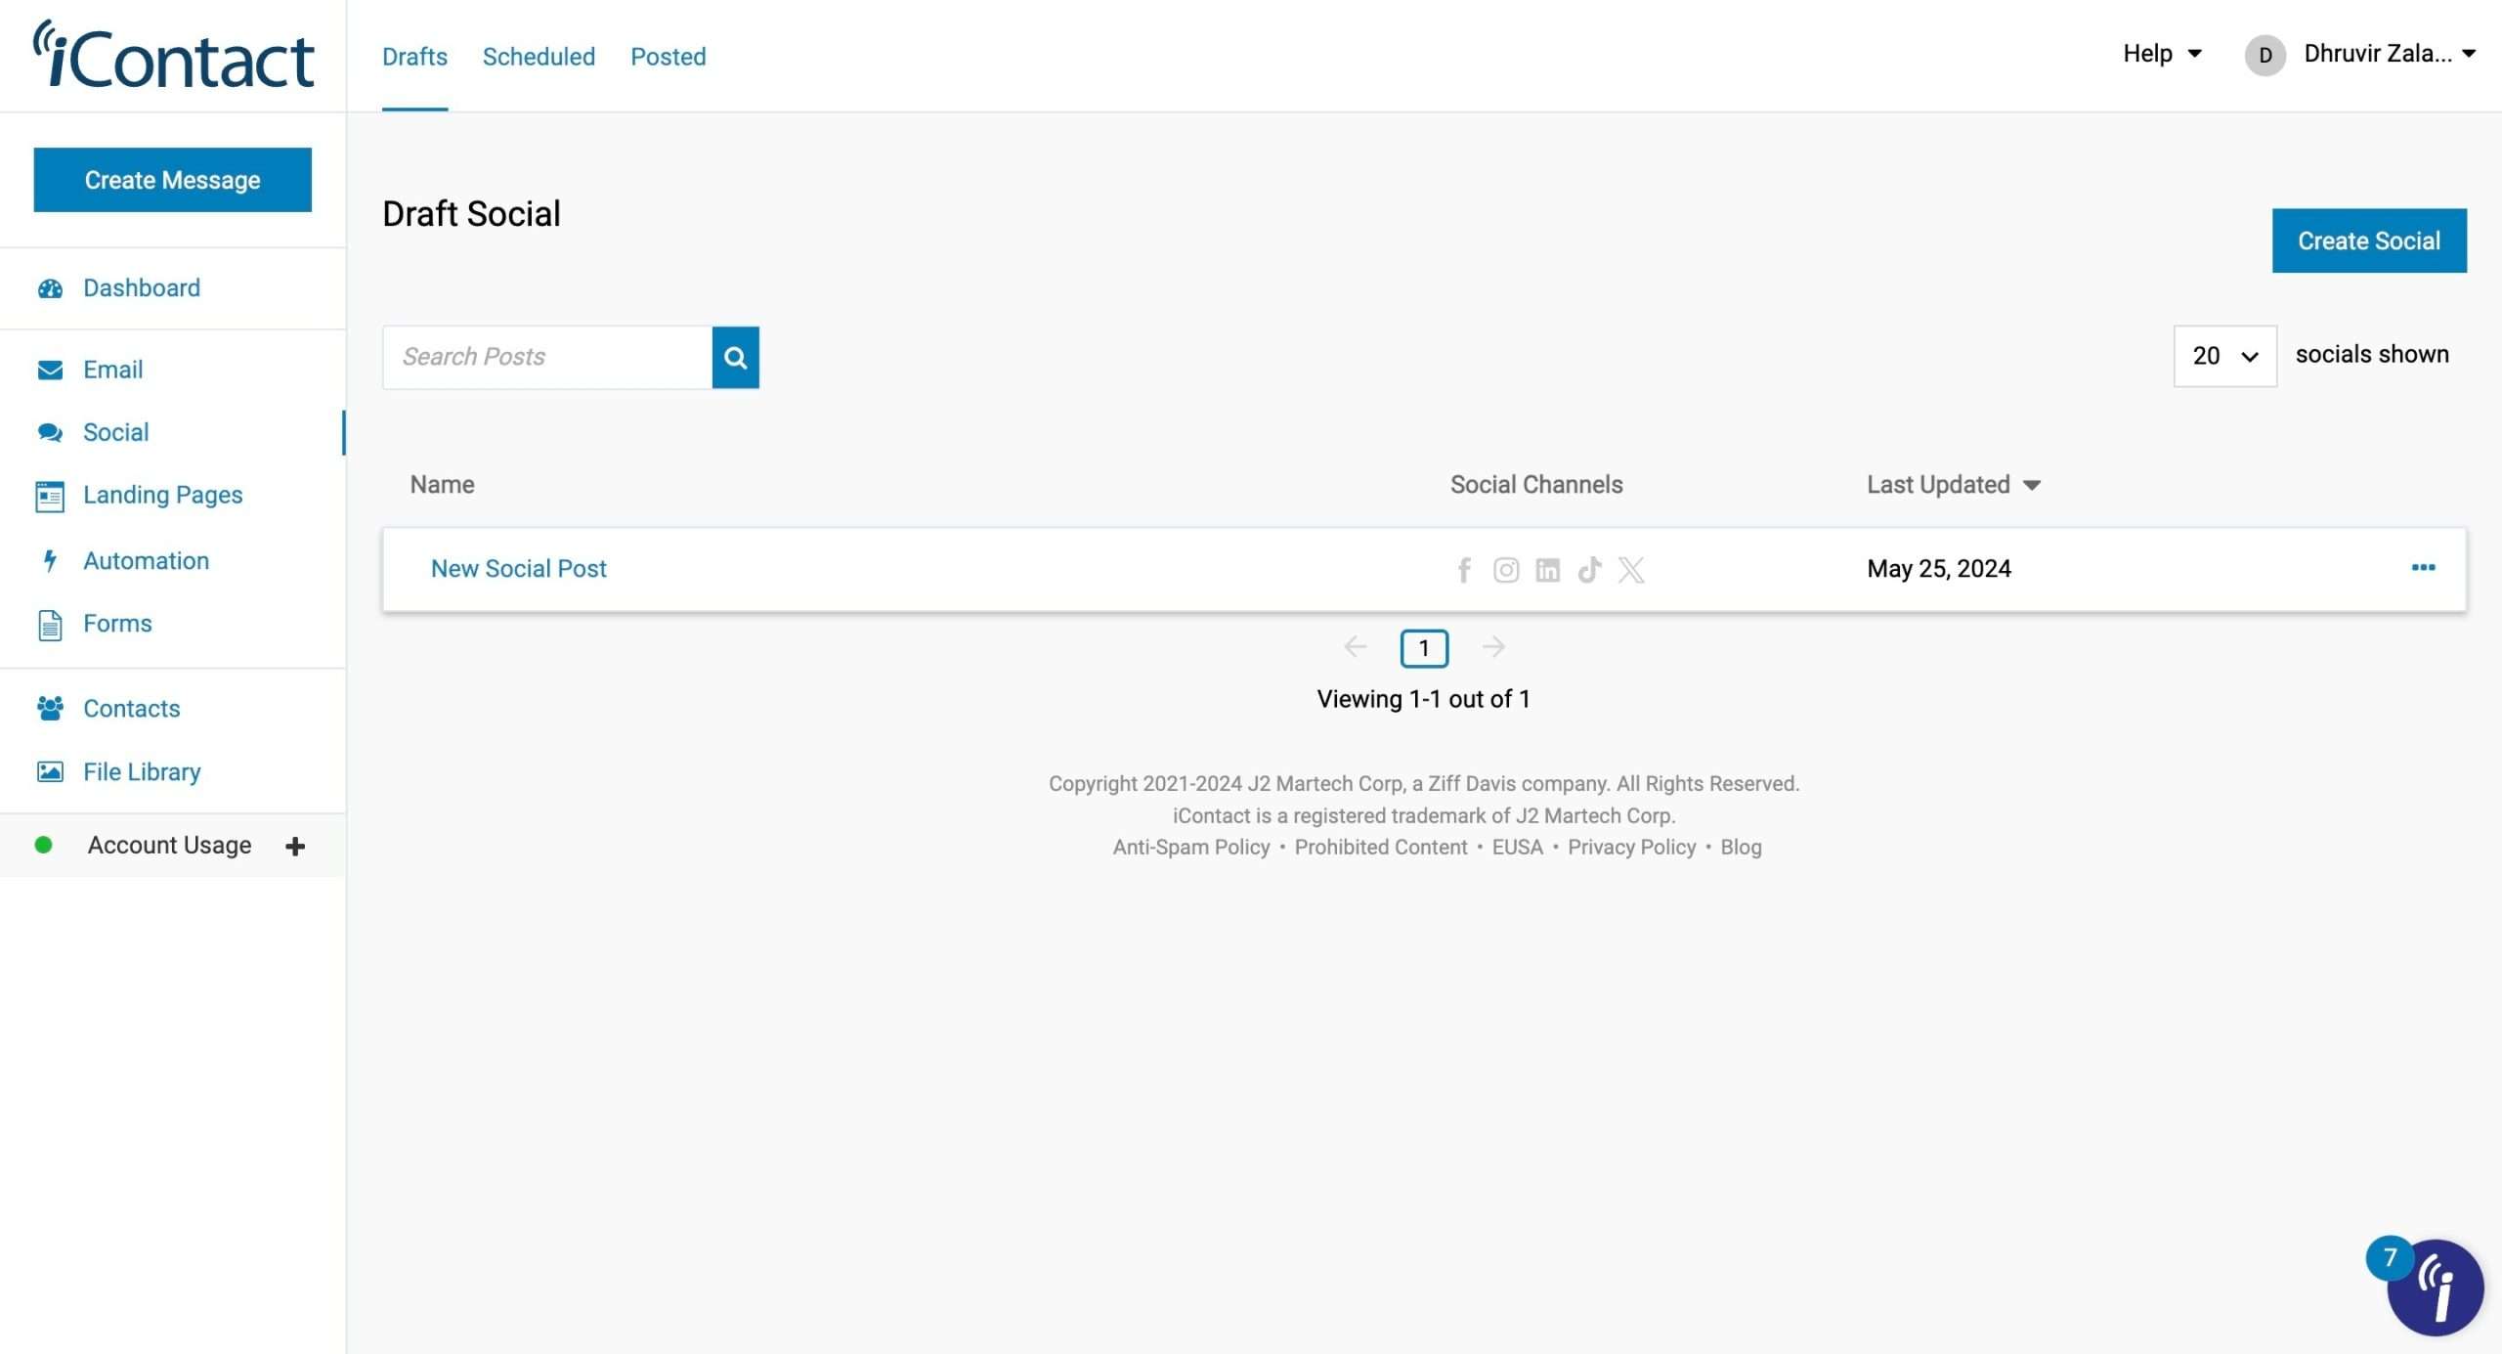Open the Dhruvir Zala account dropdown
The width and height of the screenshot is (2502, 1354).
coord(2389,54)
